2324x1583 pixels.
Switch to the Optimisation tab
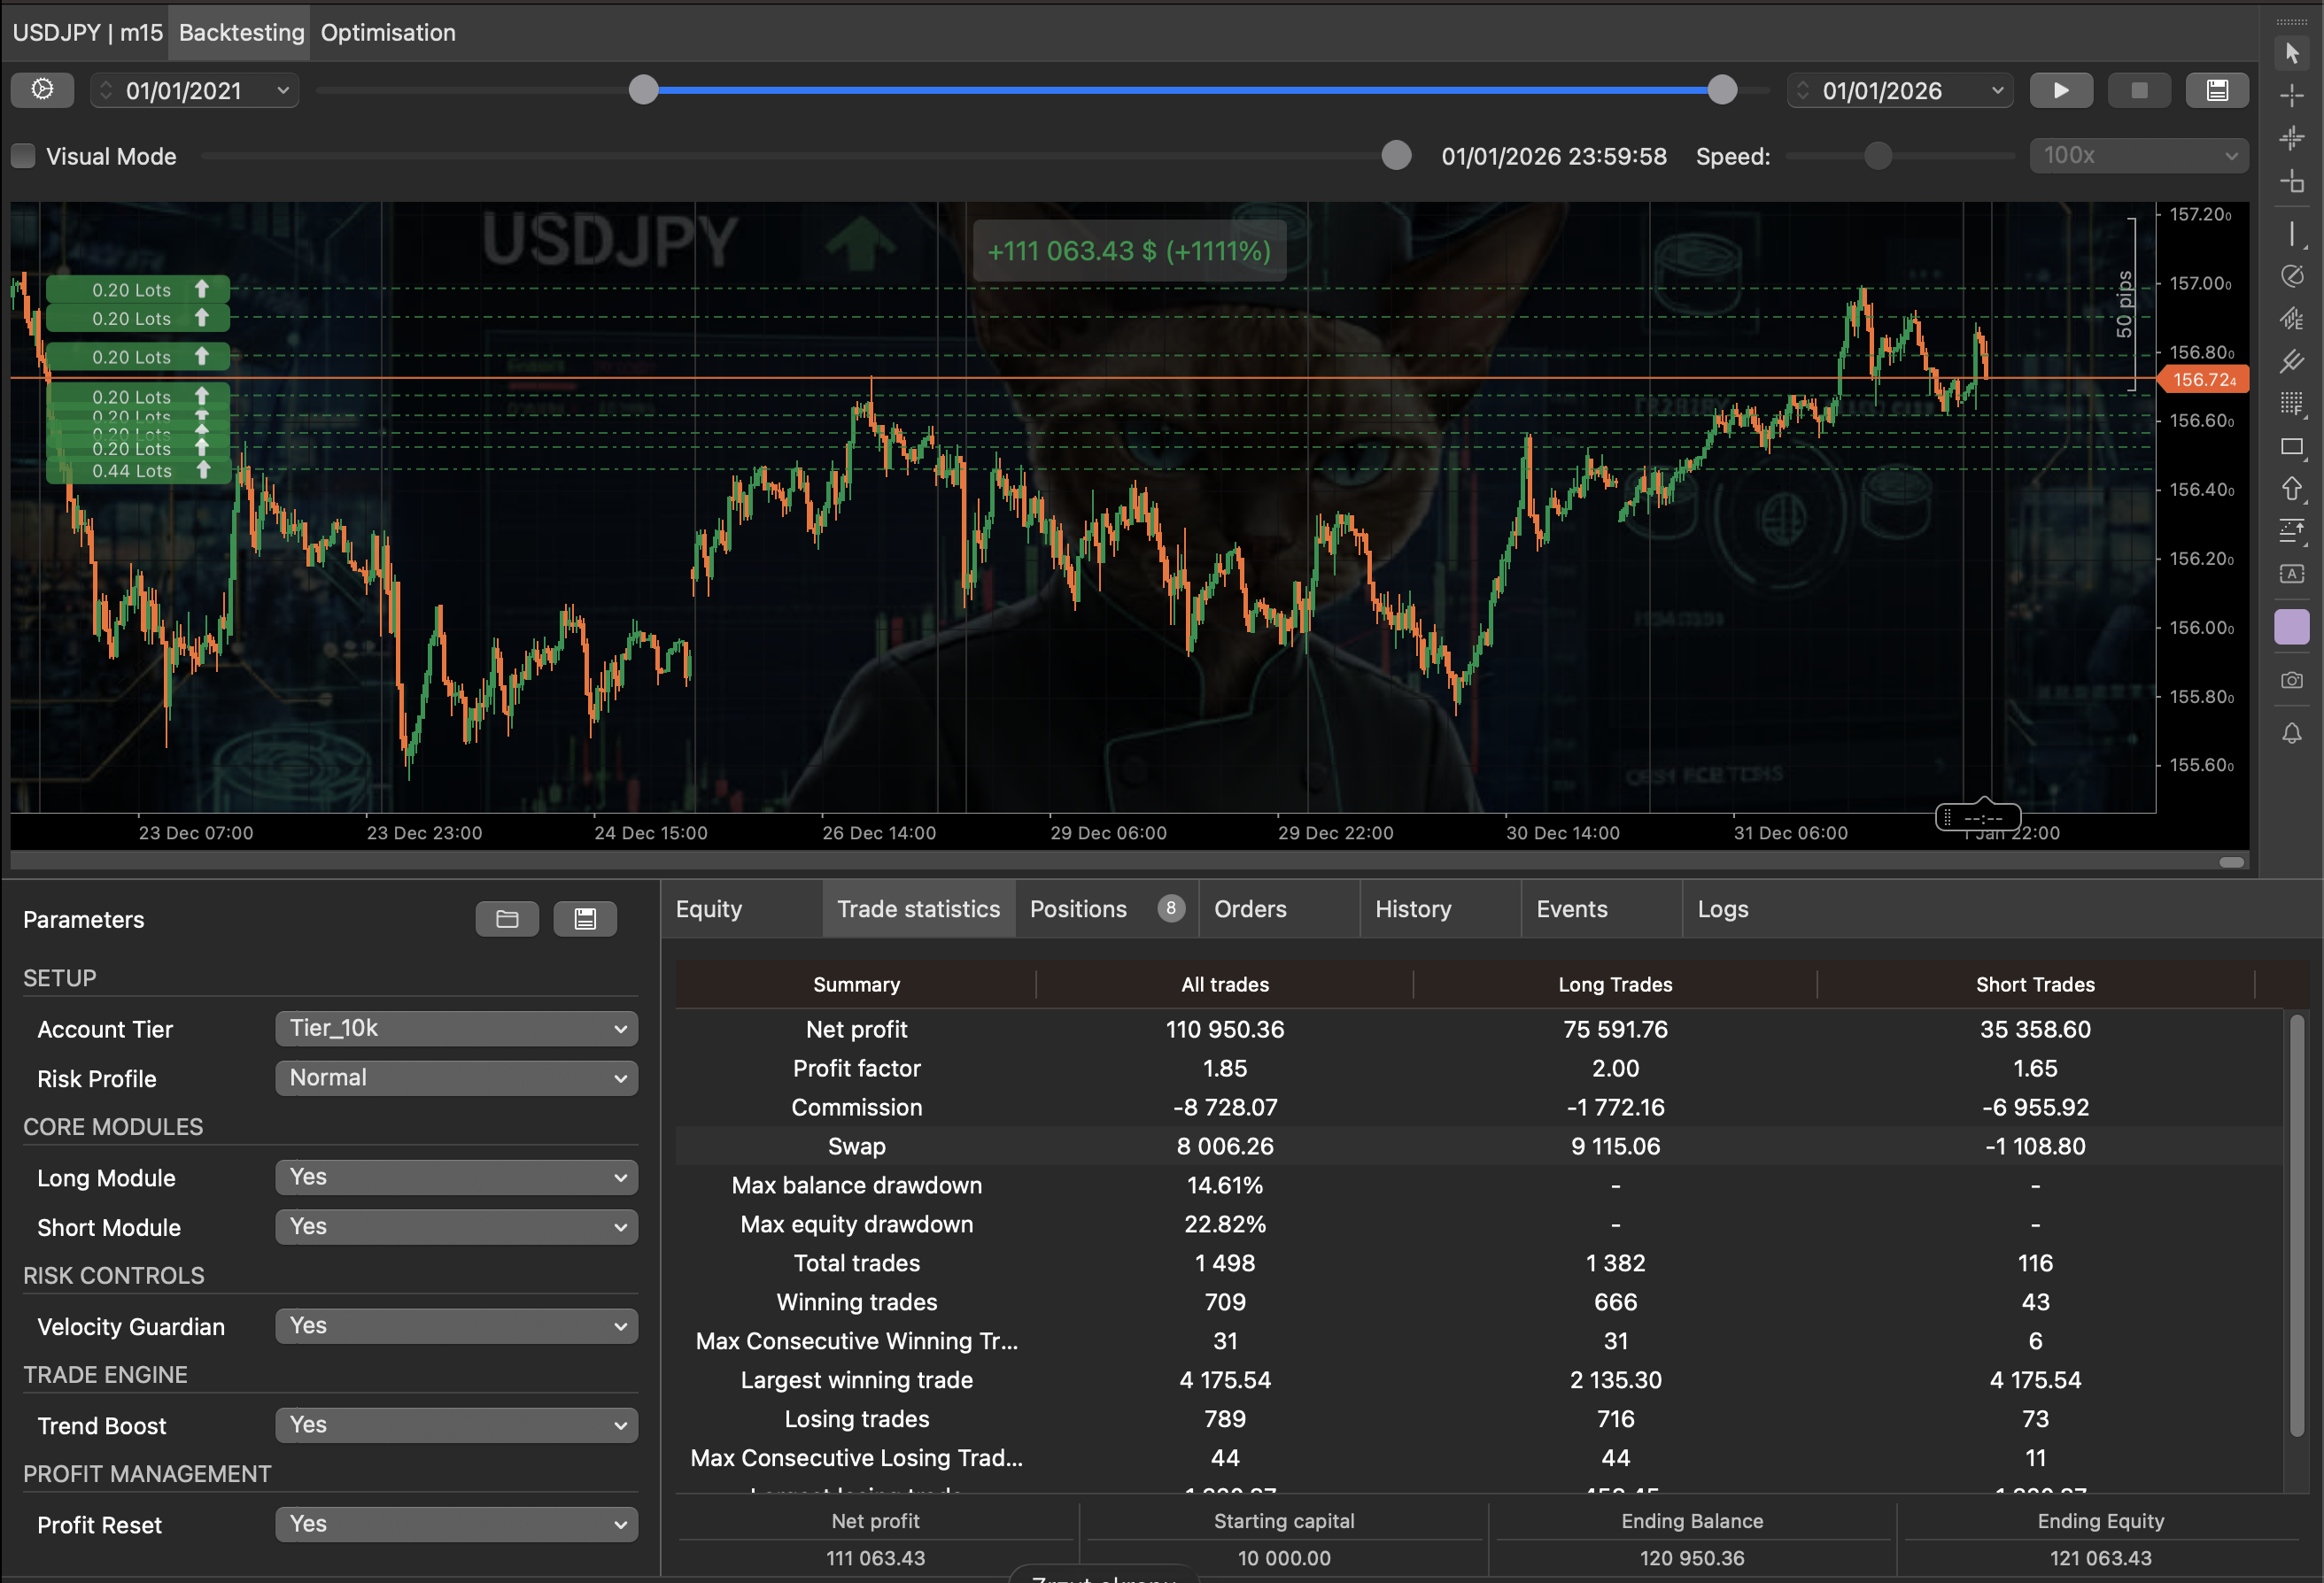388,32
